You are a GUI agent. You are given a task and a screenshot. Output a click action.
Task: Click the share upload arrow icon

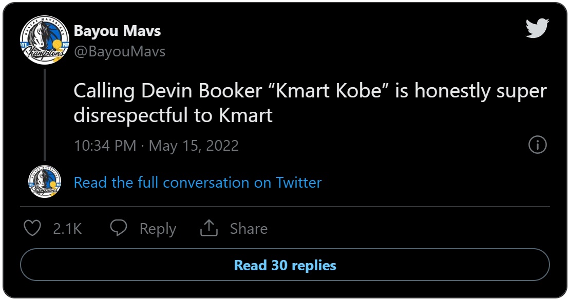(208, 228)
